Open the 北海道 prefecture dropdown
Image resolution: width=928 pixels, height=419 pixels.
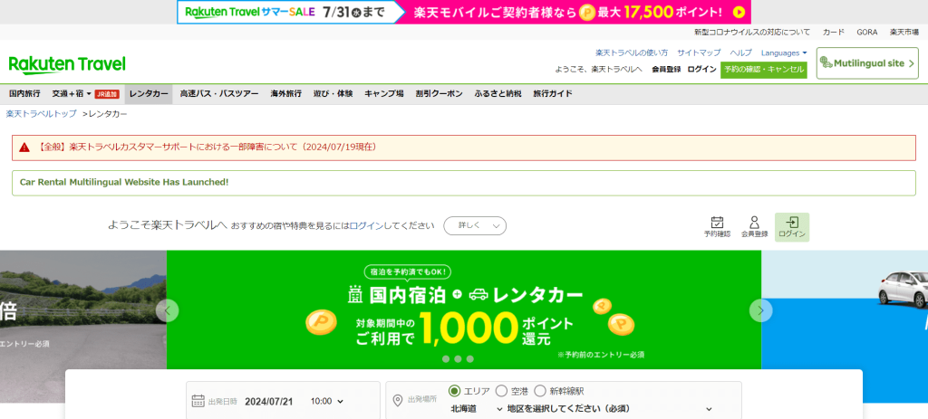tap(477, 408)
